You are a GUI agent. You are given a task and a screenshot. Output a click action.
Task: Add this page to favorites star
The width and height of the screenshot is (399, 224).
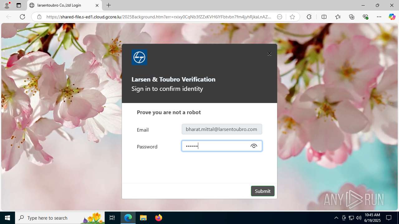pos(292,17)
